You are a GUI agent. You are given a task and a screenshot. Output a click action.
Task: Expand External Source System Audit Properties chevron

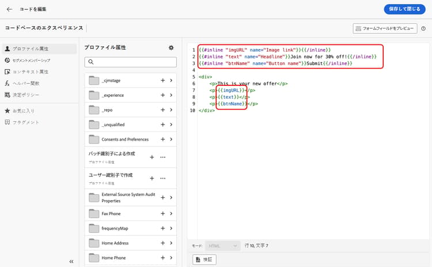[x=171, y=198]
